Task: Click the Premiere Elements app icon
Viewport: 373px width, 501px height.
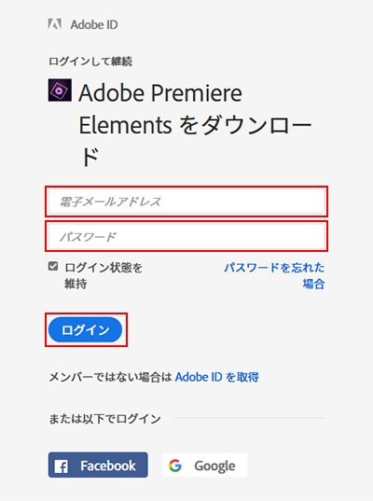Action: [60, 90]
